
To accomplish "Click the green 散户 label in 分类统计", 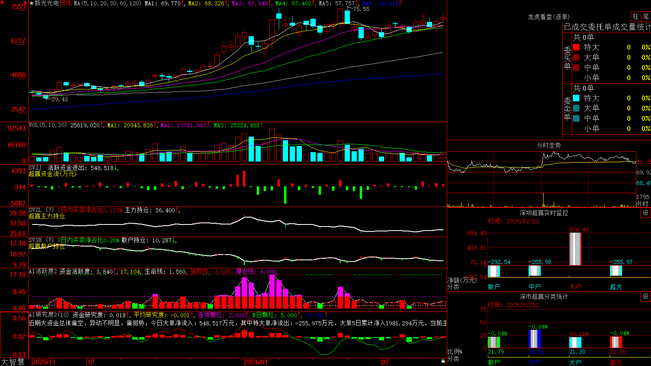I will pyautogui.click(x=494, y=362).
